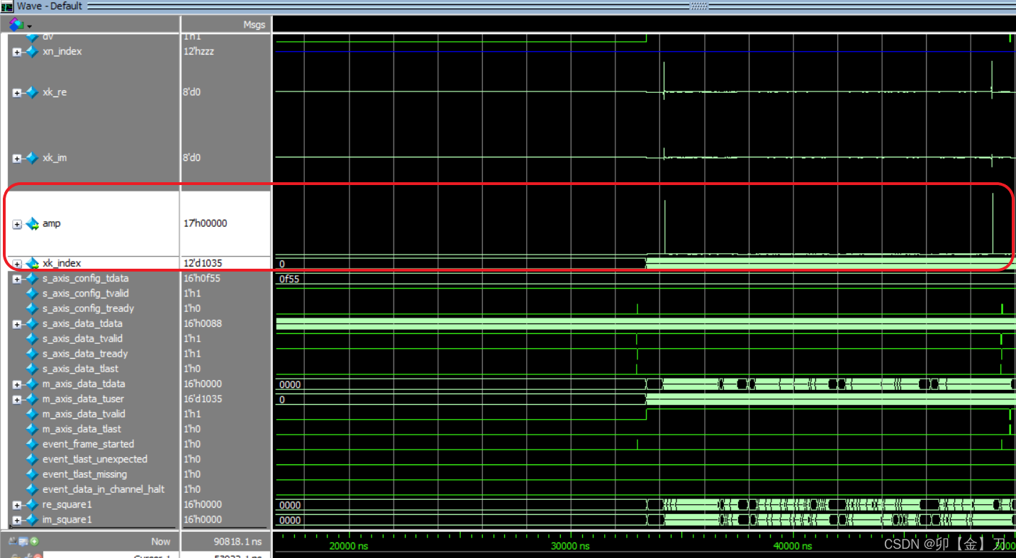Viewport: 1016px width, 558px height.
Task: Click the value 12'd1035 for xk_index
Action: click(203, 263)
